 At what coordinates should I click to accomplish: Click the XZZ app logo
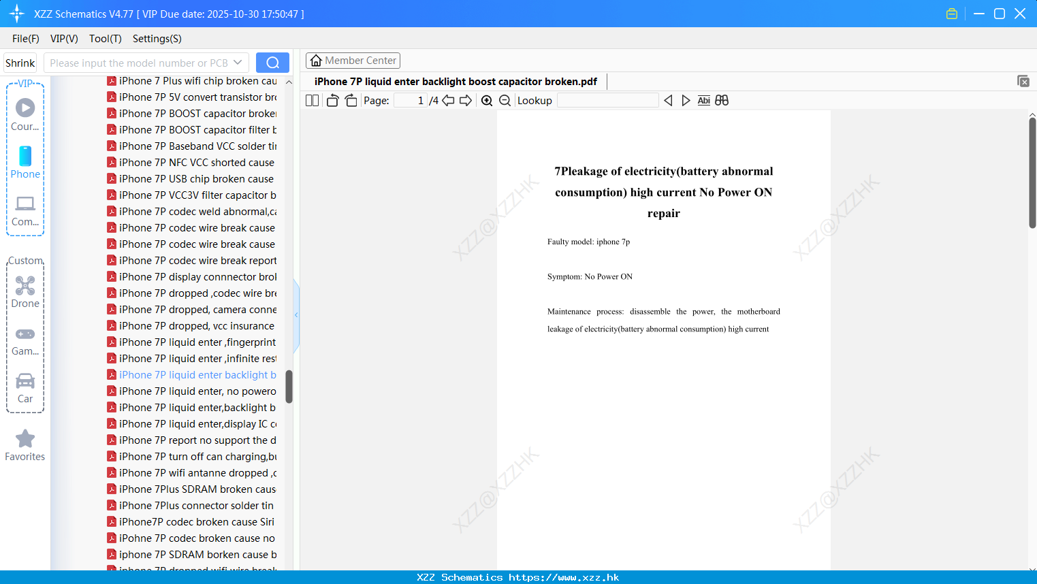click(17, 14)
